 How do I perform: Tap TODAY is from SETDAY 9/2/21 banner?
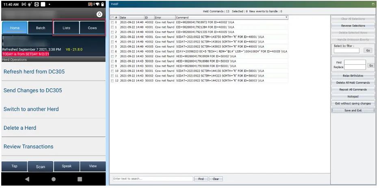[26, 54]
